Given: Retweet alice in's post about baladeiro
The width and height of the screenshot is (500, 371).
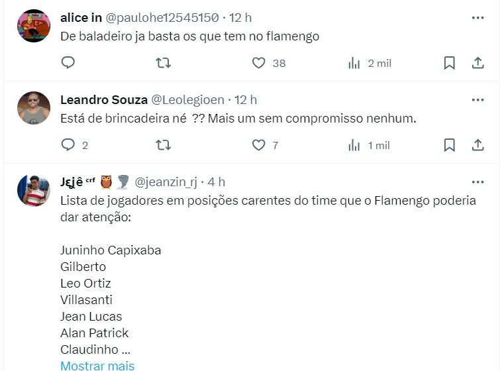Looking at the screenshot, I should 163,63.
